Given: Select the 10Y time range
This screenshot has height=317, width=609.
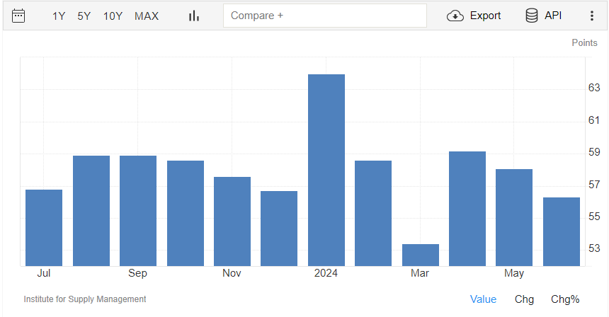Looking at the screenshot, I should 113,16.
